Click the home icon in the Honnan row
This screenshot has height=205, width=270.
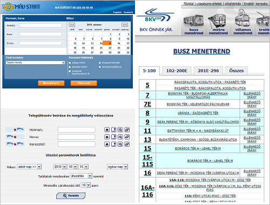pos(107,129)
